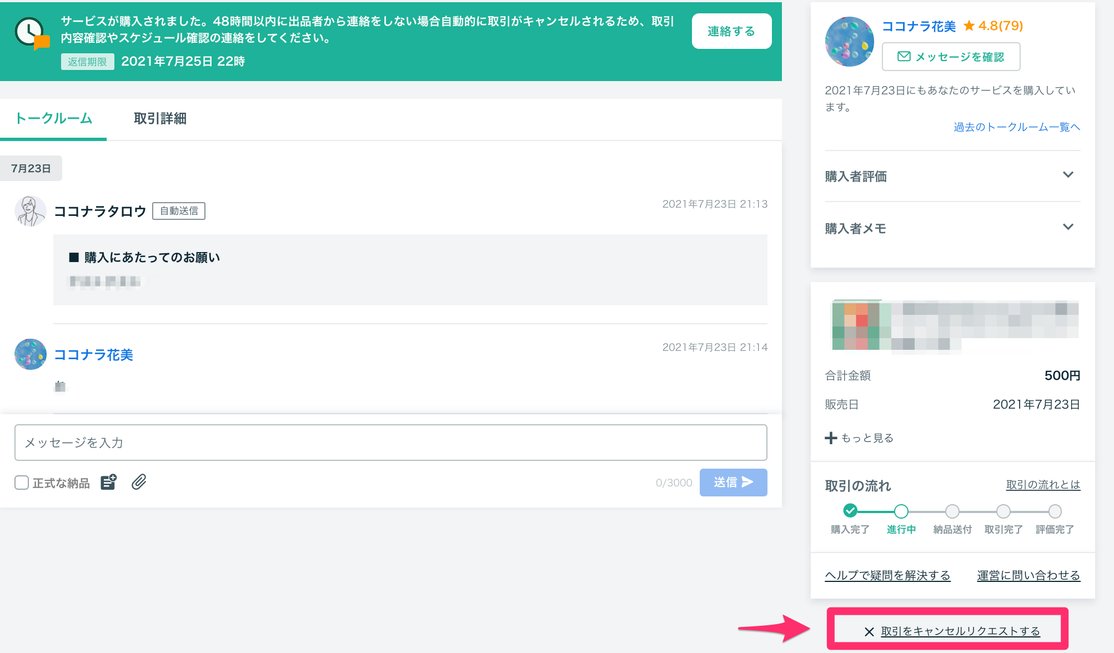
Task: Click the template insert icon
Action: 109,482
